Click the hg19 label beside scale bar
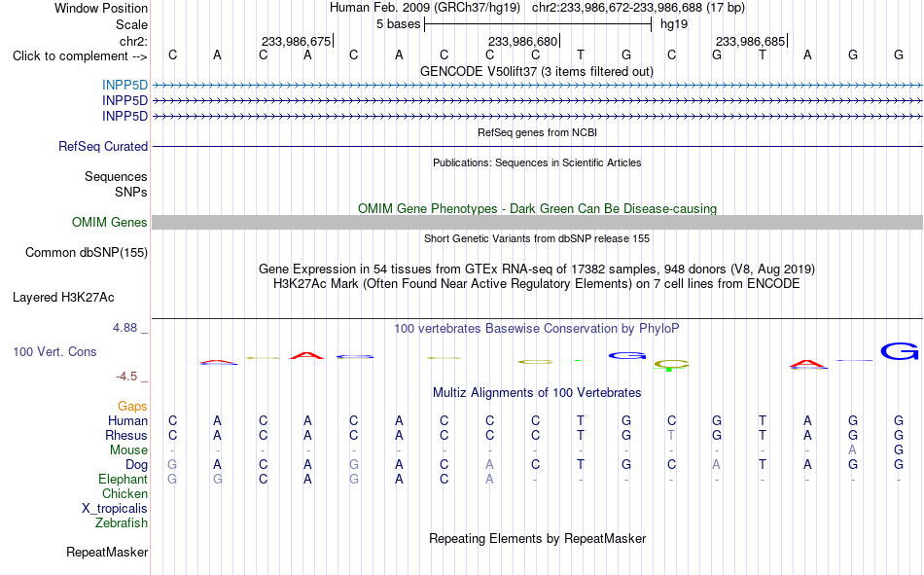 (x=674, y=24)
